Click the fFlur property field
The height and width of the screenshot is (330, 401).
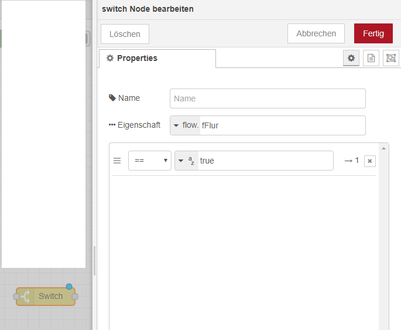coord(282,125)
